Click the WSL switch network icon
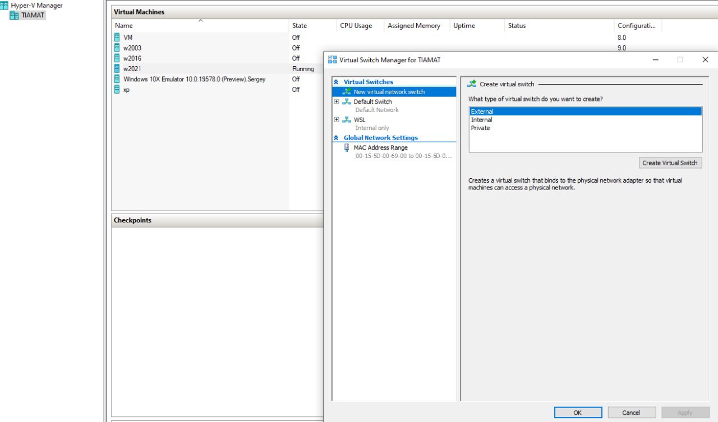Viewport: 718px width, 422px height. (347, 119)
